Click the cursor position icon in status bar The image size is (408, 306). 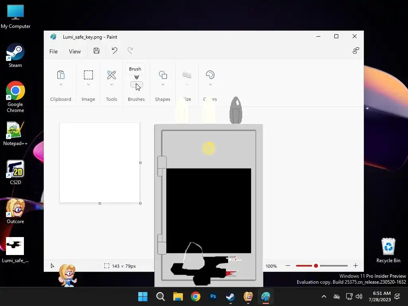tap(52, 266)
